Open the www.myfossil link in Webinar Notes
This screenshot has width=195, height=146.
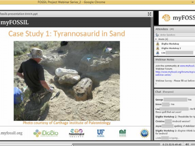tap(187, 66)
